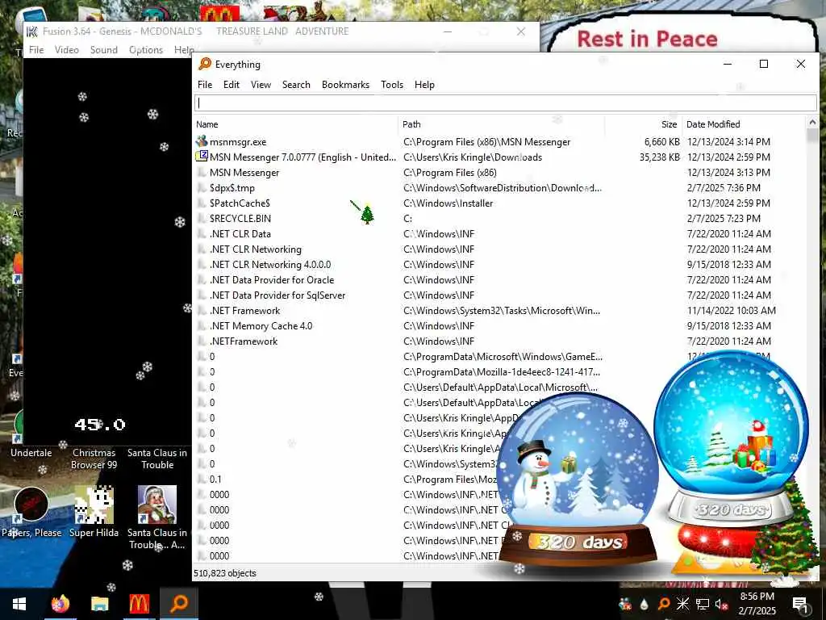This screenshot has width=826, height=620.
Task: Select the Christmas Browser 99 desktop label
Action: click(94, 459)
